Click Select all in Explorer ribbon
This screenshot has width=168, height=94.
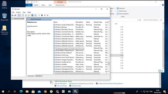point(121,8)
